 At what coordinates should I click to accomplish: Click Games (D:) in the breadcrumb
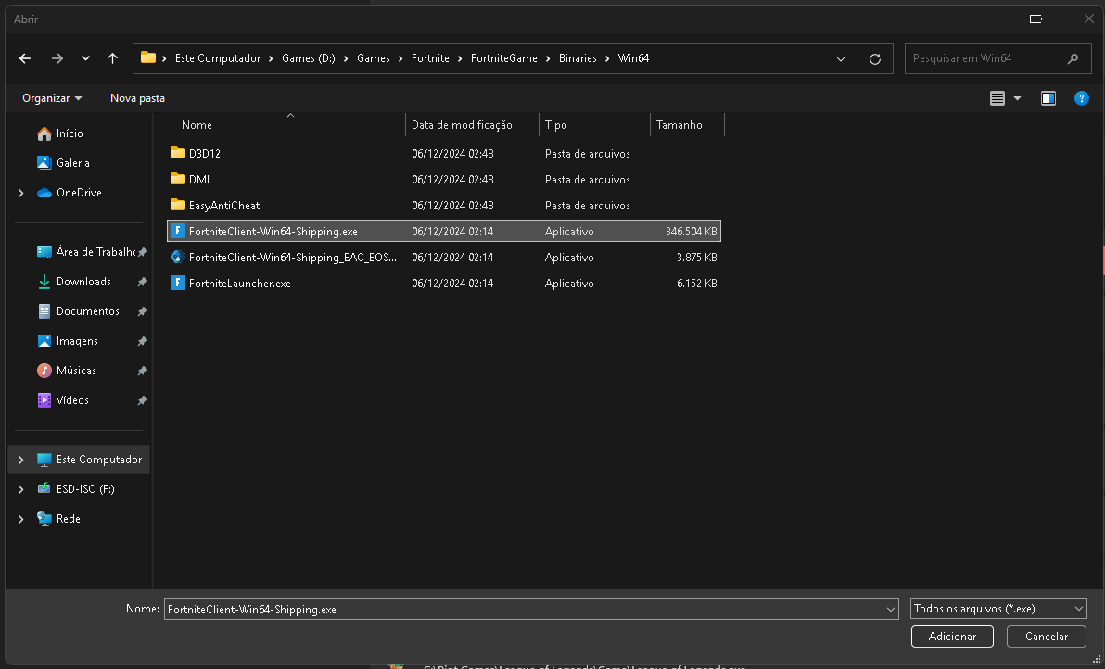309,58
